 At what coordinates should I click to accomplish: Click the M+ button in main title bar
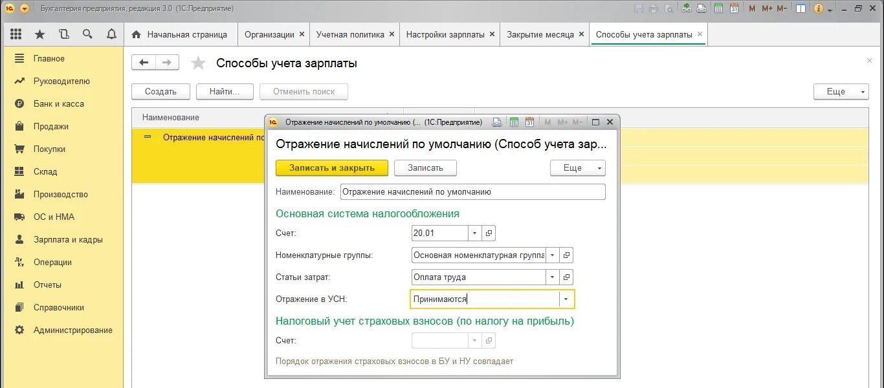[768, 8]
